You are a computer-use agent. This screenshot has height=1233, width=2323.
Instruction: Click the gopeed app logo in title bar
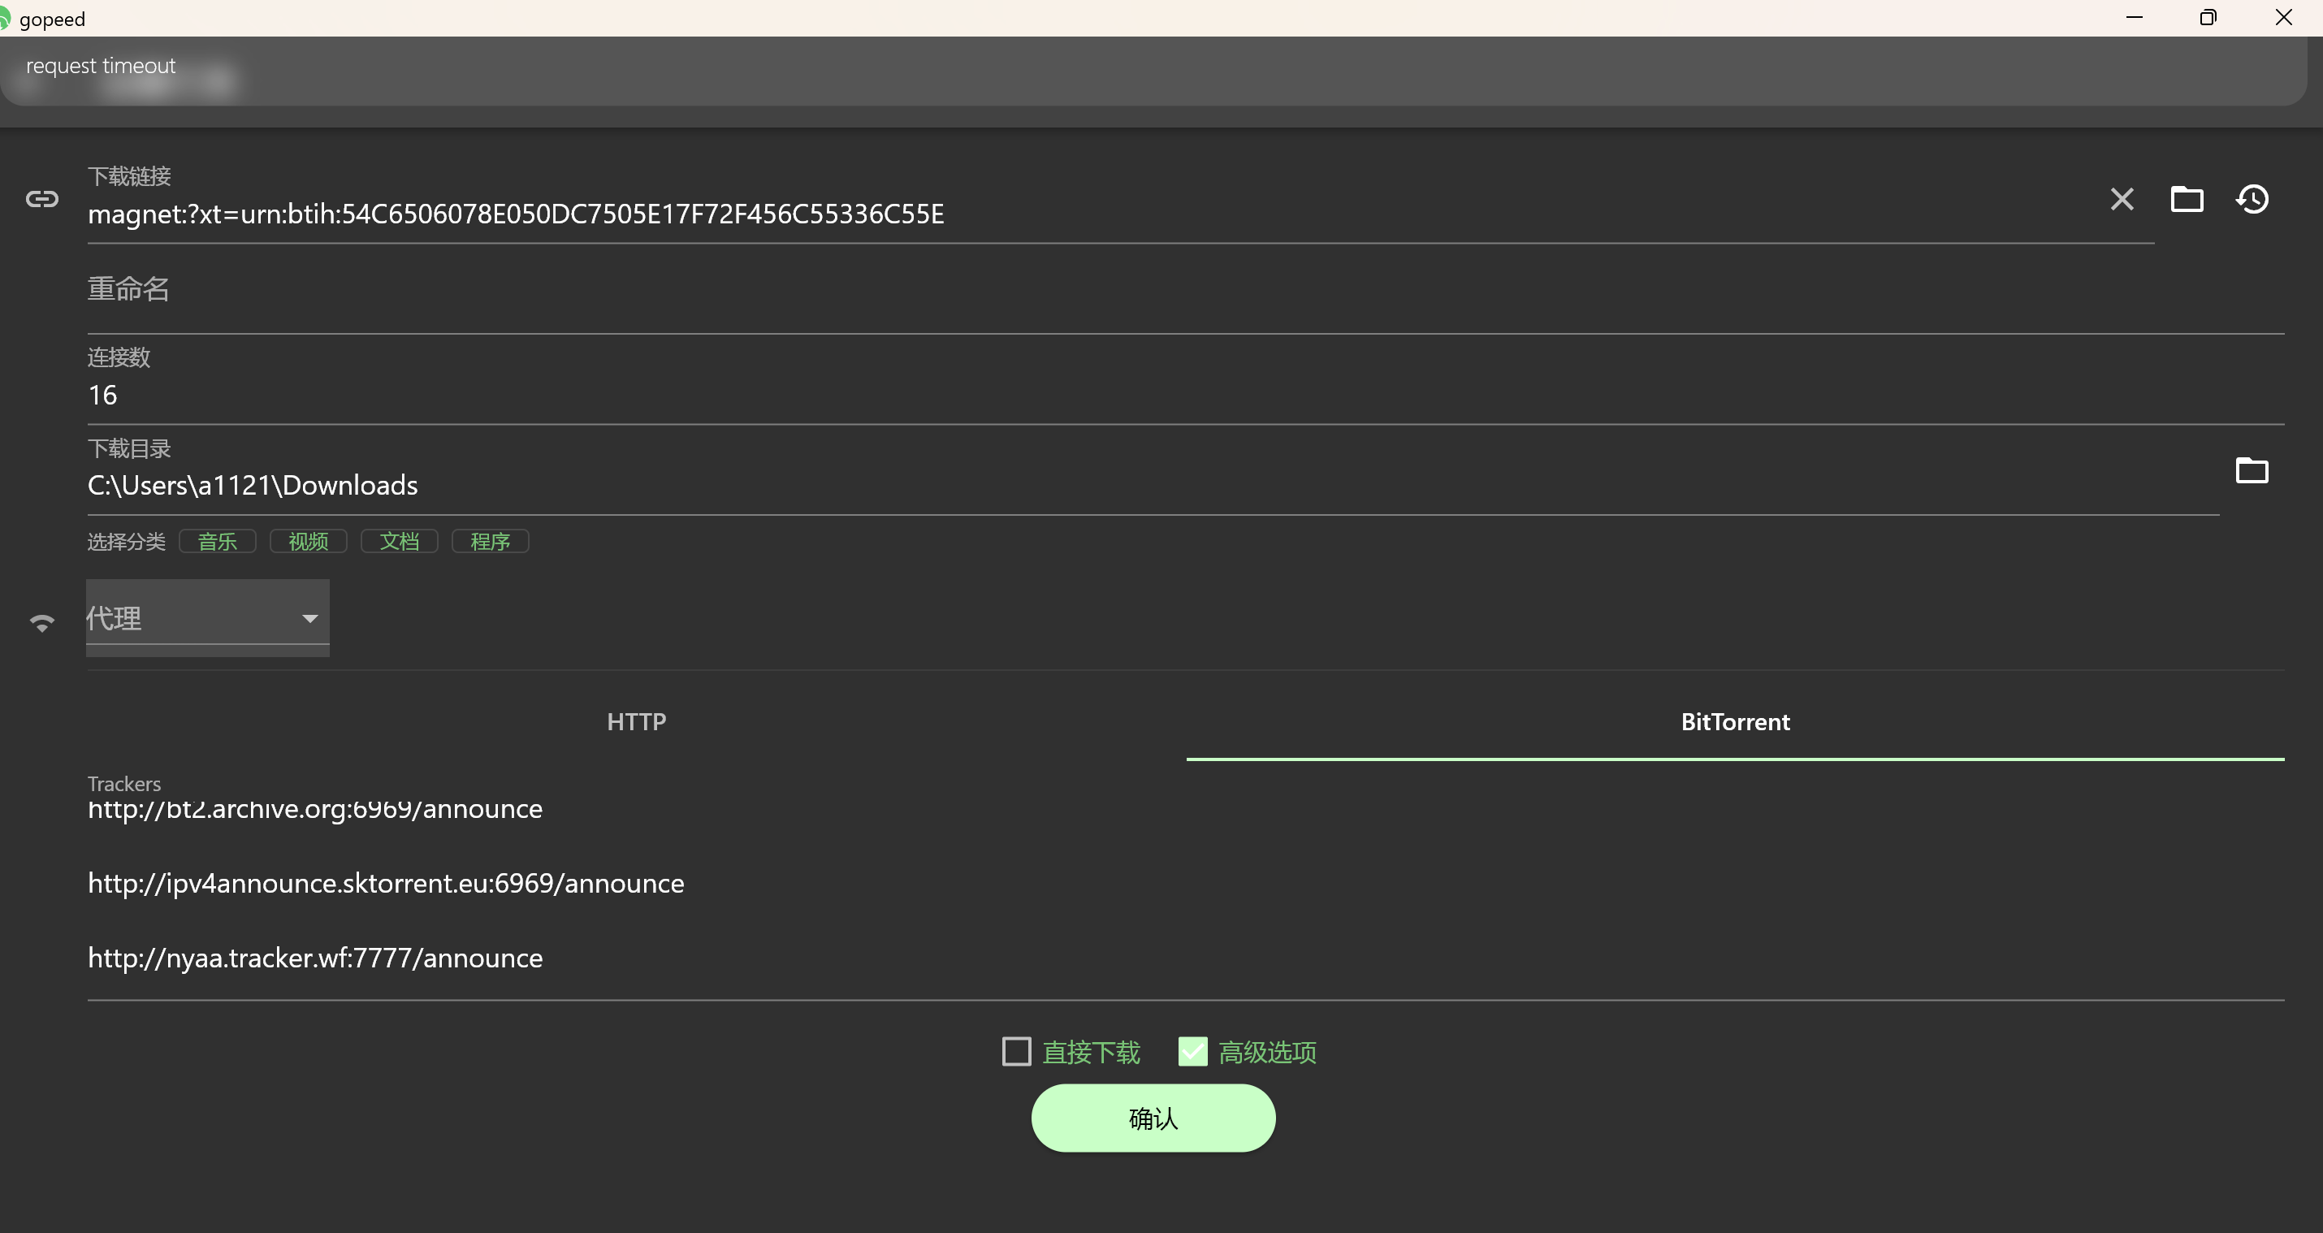tap(5, 18)
